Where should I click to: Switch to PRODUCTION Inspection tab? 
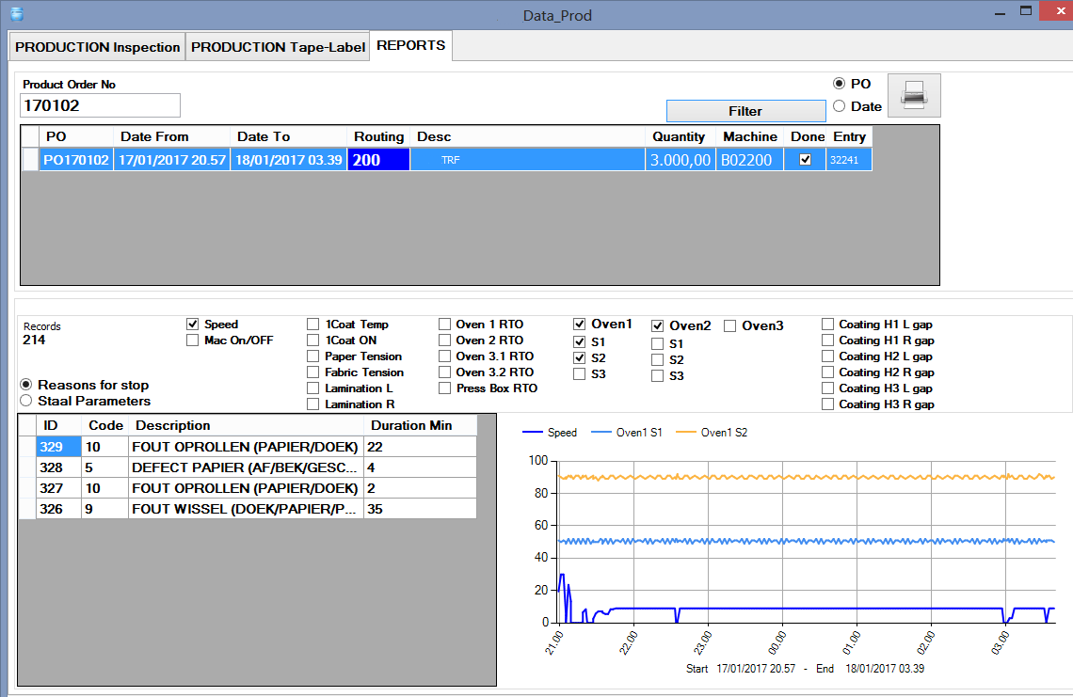[97, 47]
